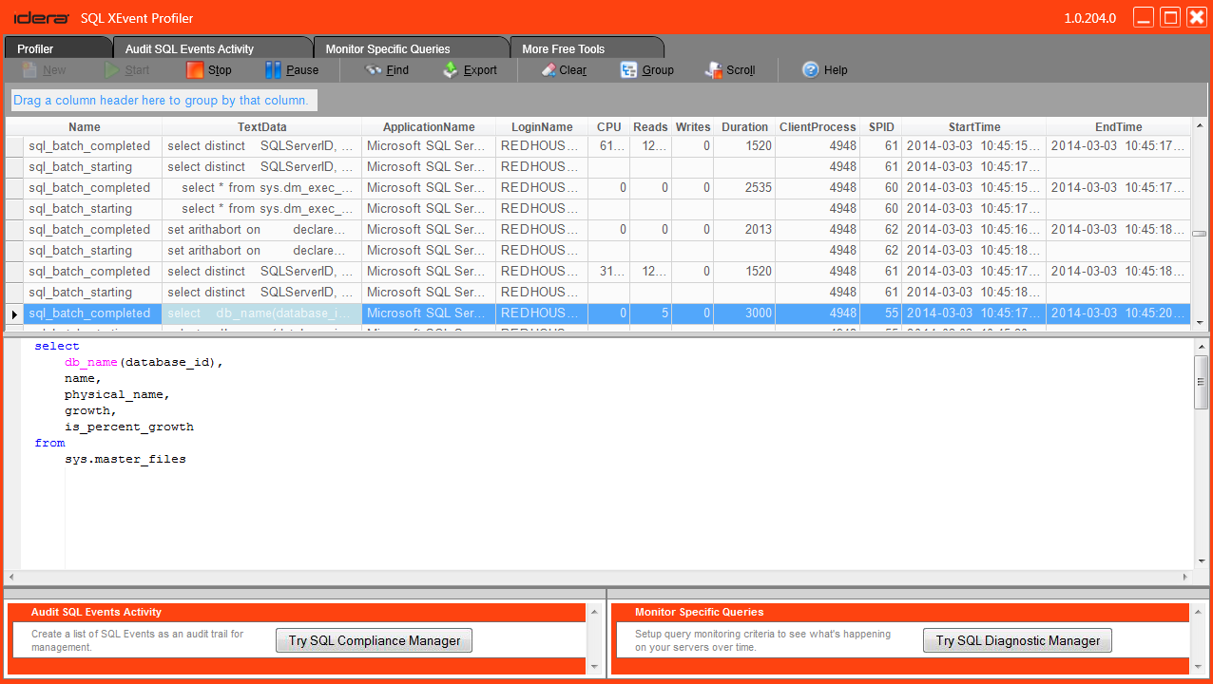
Task: Sort by SPID column header
Action: 881,127
